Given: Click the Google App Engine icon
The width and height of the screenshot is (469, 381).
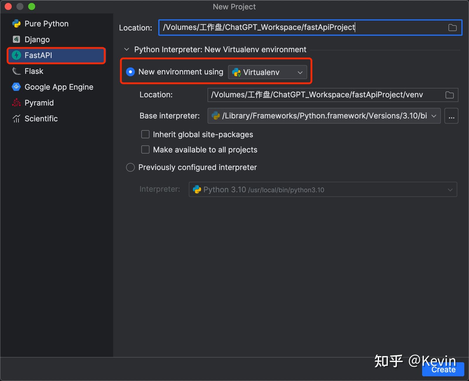Looking at the screenshot, I should 16,87.
